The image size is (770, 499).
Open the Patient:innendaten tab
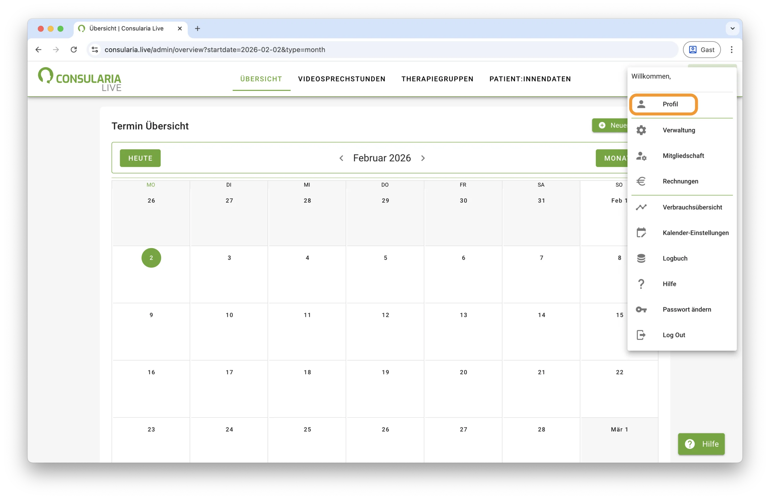530,79
